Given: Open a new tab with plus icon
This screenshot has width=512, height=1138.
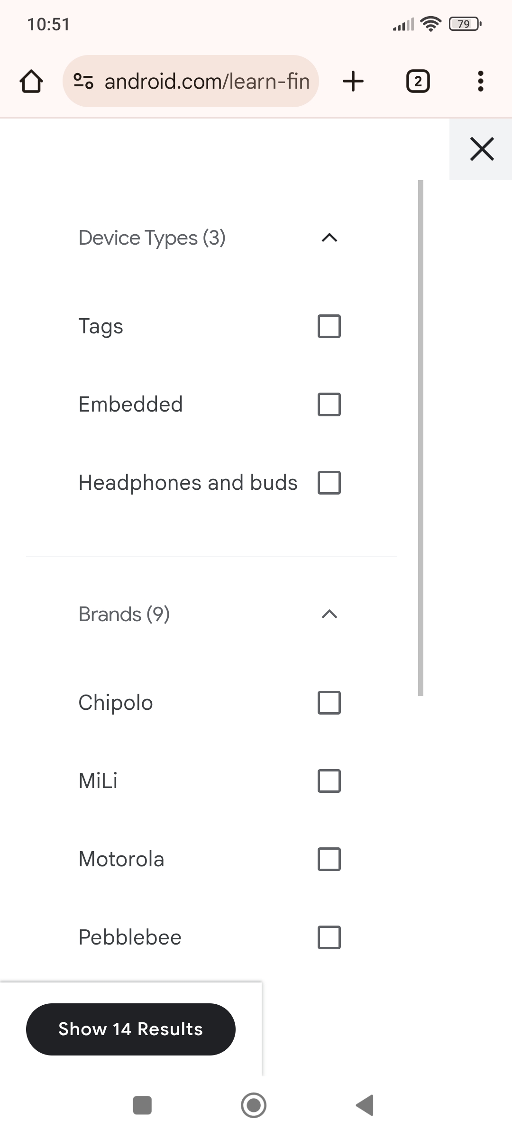Looking at the screenshot, I should 353,81.
